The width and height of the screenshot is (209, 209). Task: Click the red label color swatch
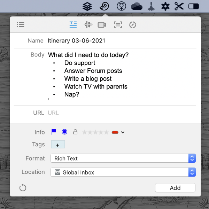pyautogui.click(x=115, y=132)
